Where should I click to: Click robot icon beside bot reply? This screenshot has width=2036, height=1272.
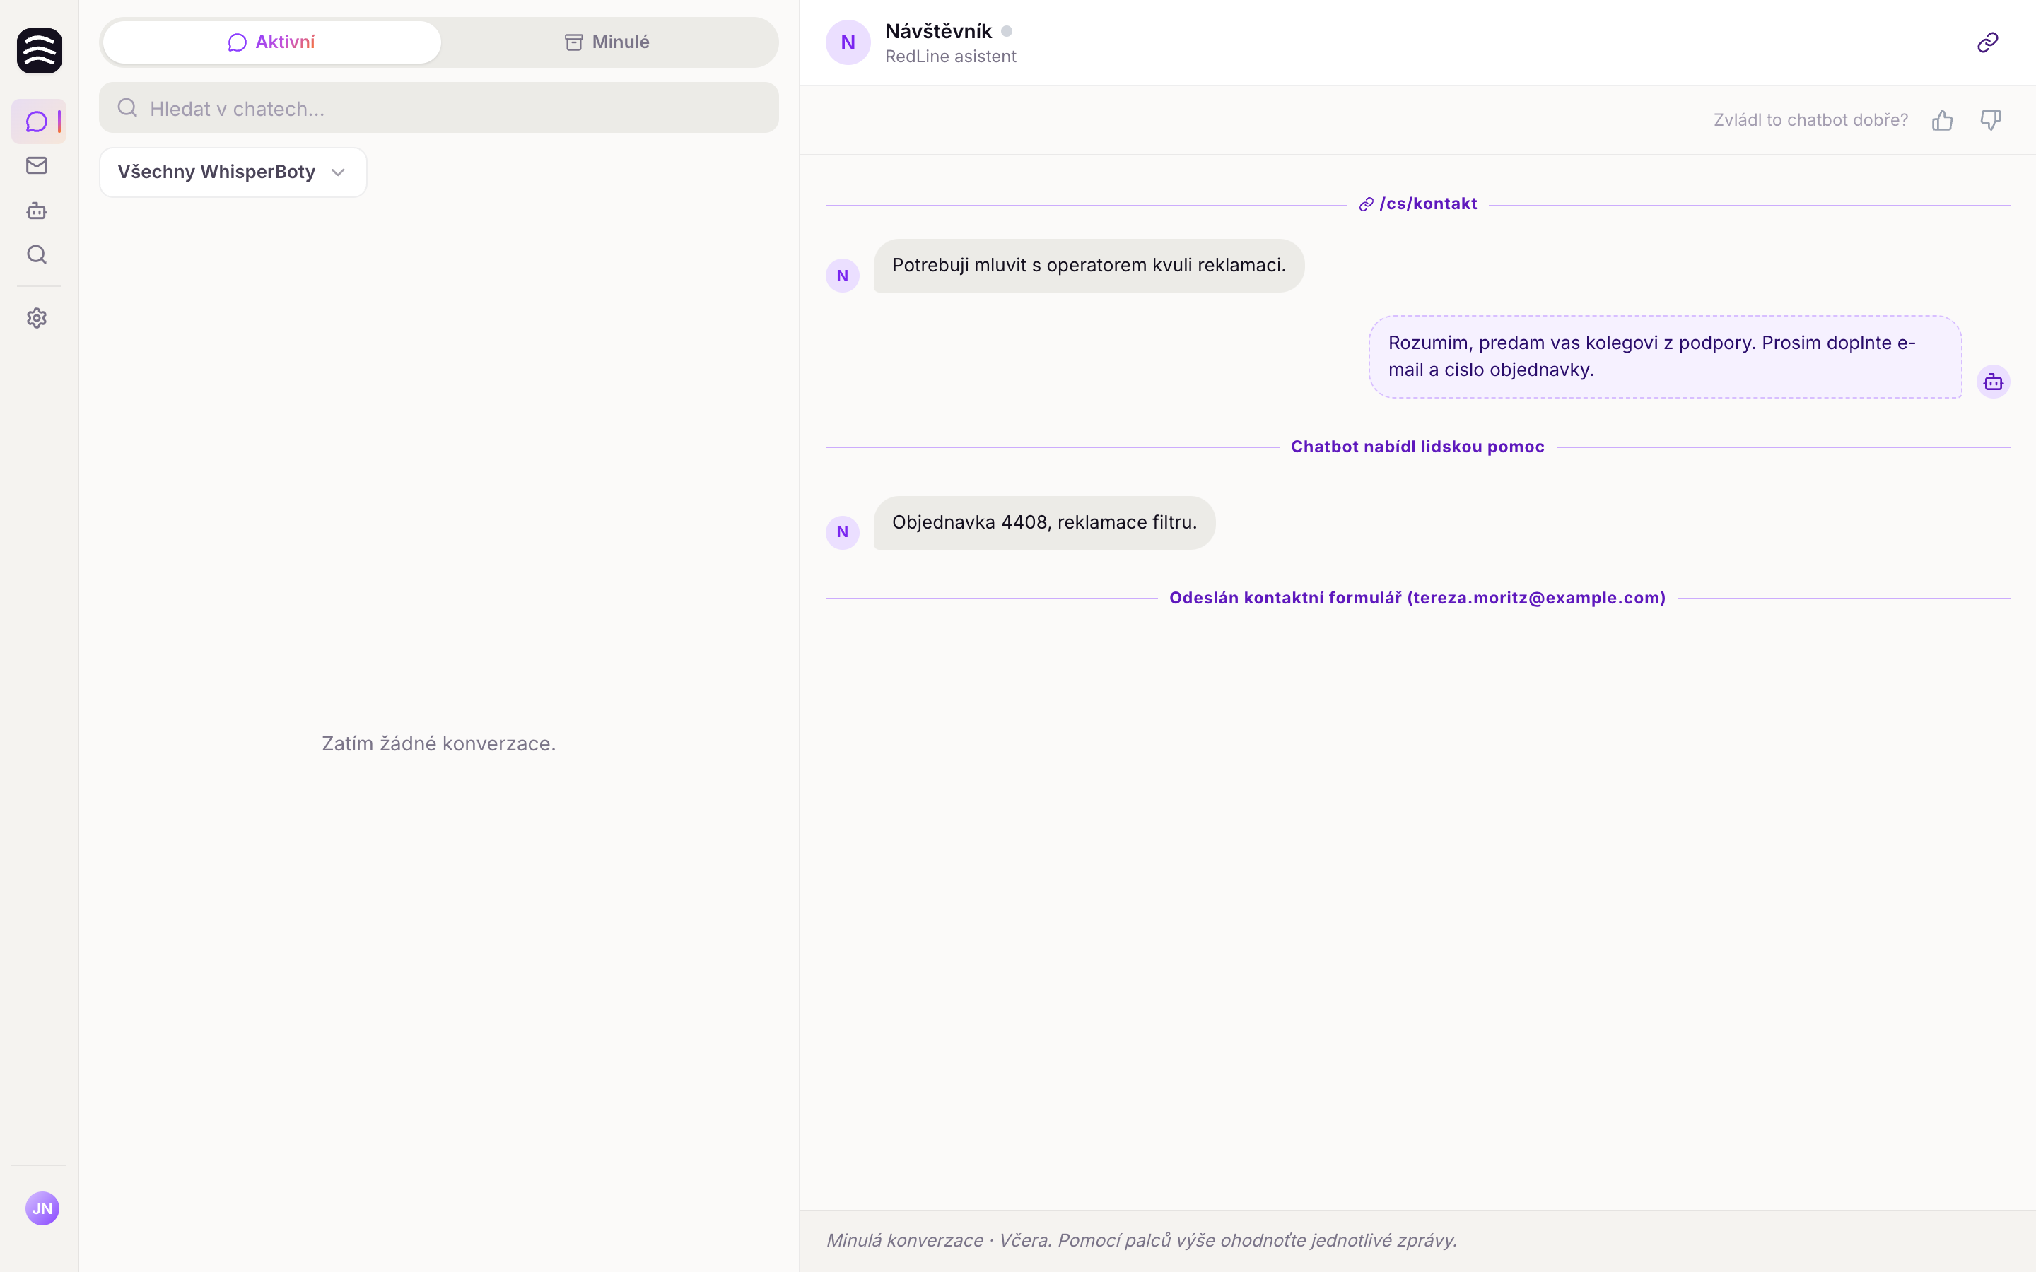point(1993,382)
